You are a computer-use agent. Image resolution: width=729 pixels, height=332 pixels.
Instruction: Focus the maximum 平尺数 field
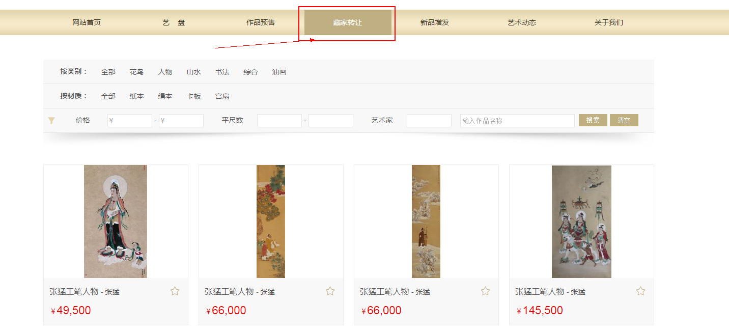tap(331, 121)
